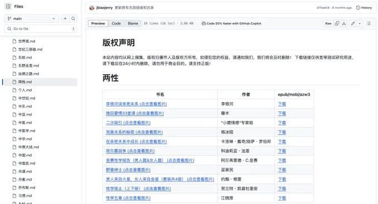Switch to Blame tab
Screen dimensions: 378x204
pyautogui.click(x=133, y=23)
